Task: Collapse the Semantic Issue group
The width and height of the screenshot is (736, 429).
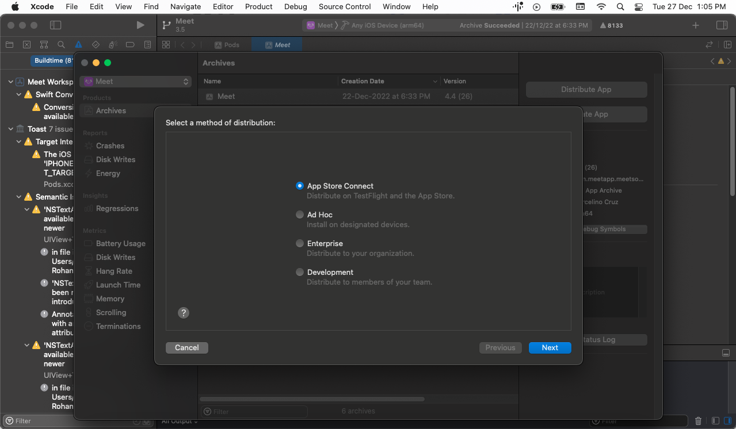Action: click(x=19, y=197)
